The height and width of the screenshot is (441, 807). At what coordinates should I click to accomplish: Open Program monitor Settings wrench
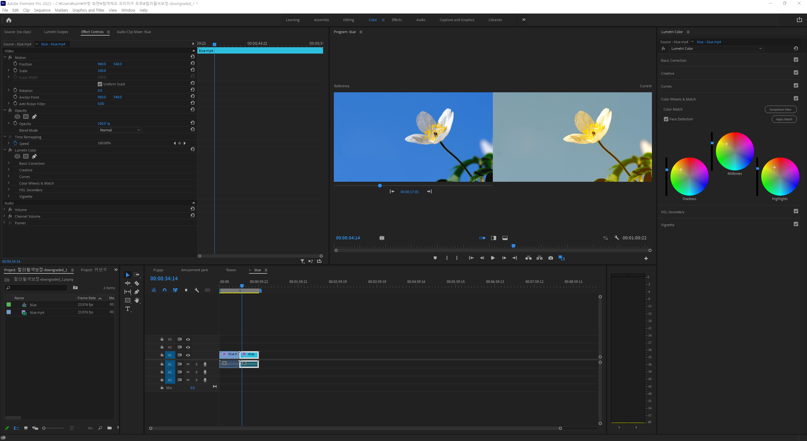(x=616, y=238)
